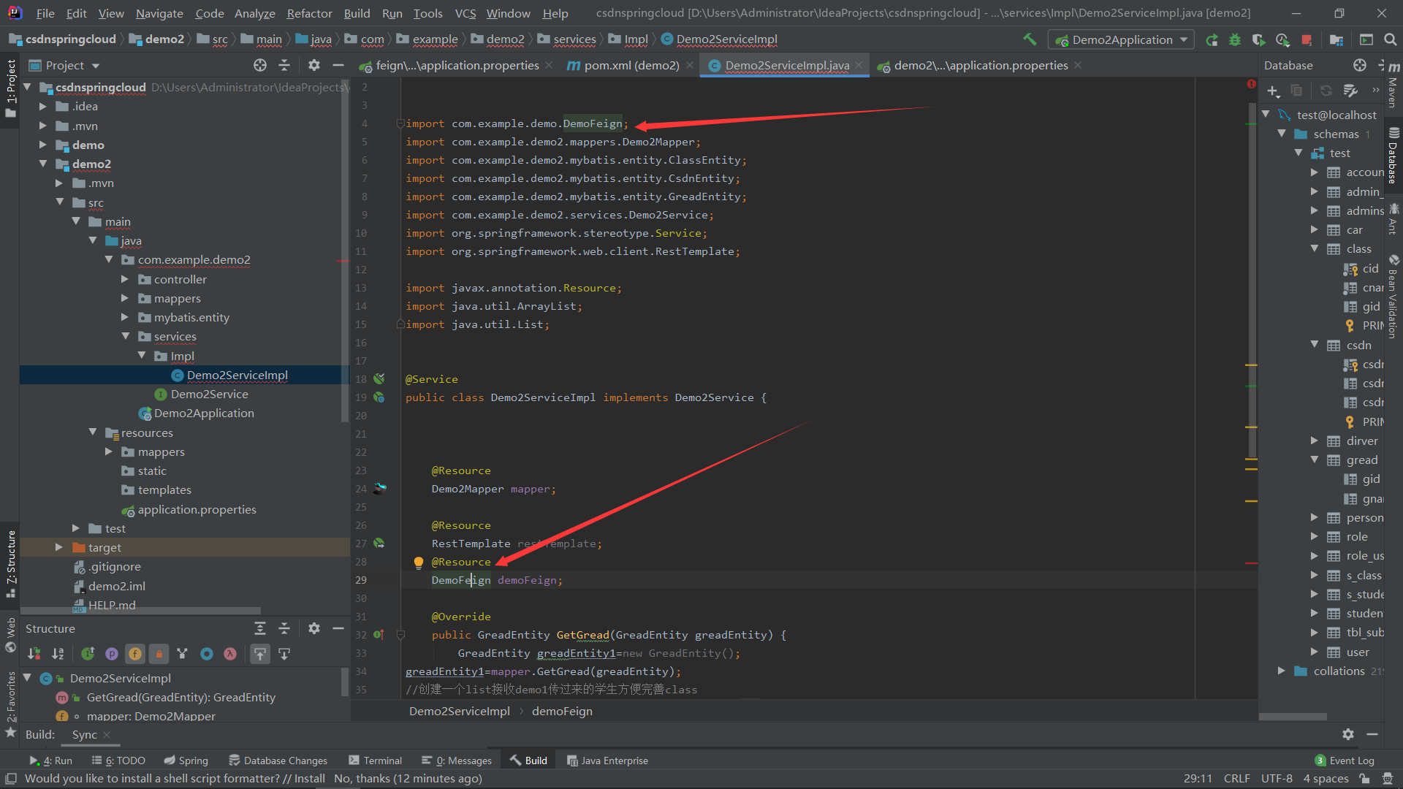The image size is (1403, 789).
Task: Open the Refactor menu
Action: click(x=309, y=13)
